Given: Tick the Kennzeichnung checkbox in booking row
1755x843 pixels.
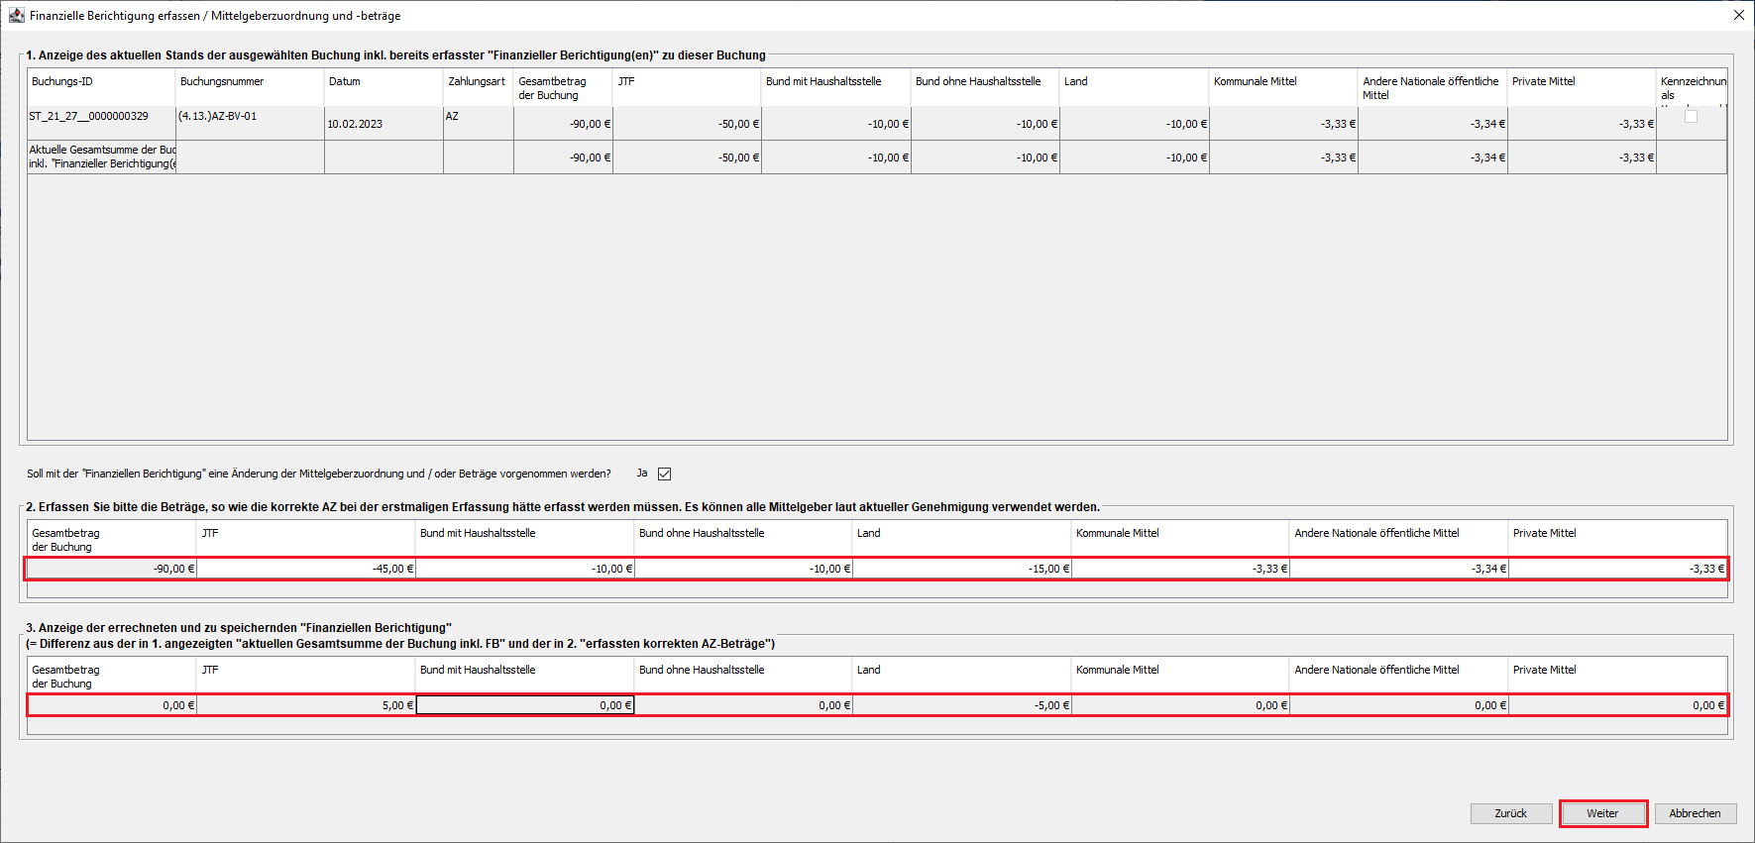Looking at the screenshot, I should (1691, 117).
